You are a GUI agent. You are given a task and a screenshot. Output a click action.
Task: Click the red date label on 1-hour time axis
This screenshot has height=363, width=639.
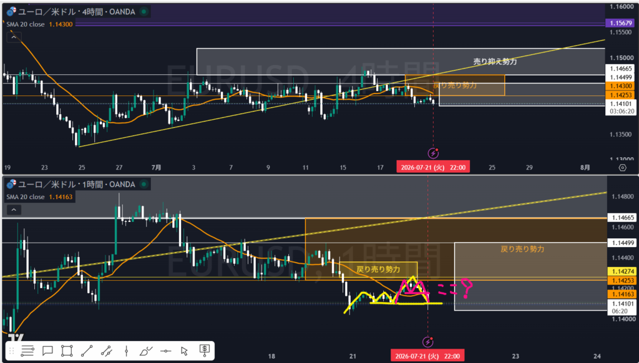point(427,356)
